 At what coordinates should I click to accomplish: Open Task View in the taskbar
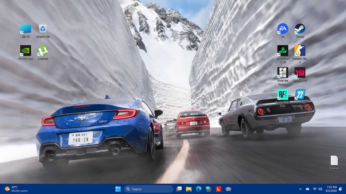click(x=179, y=189)
